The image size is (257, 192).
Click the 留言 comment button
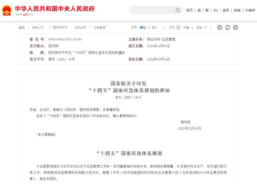(199, 27)
